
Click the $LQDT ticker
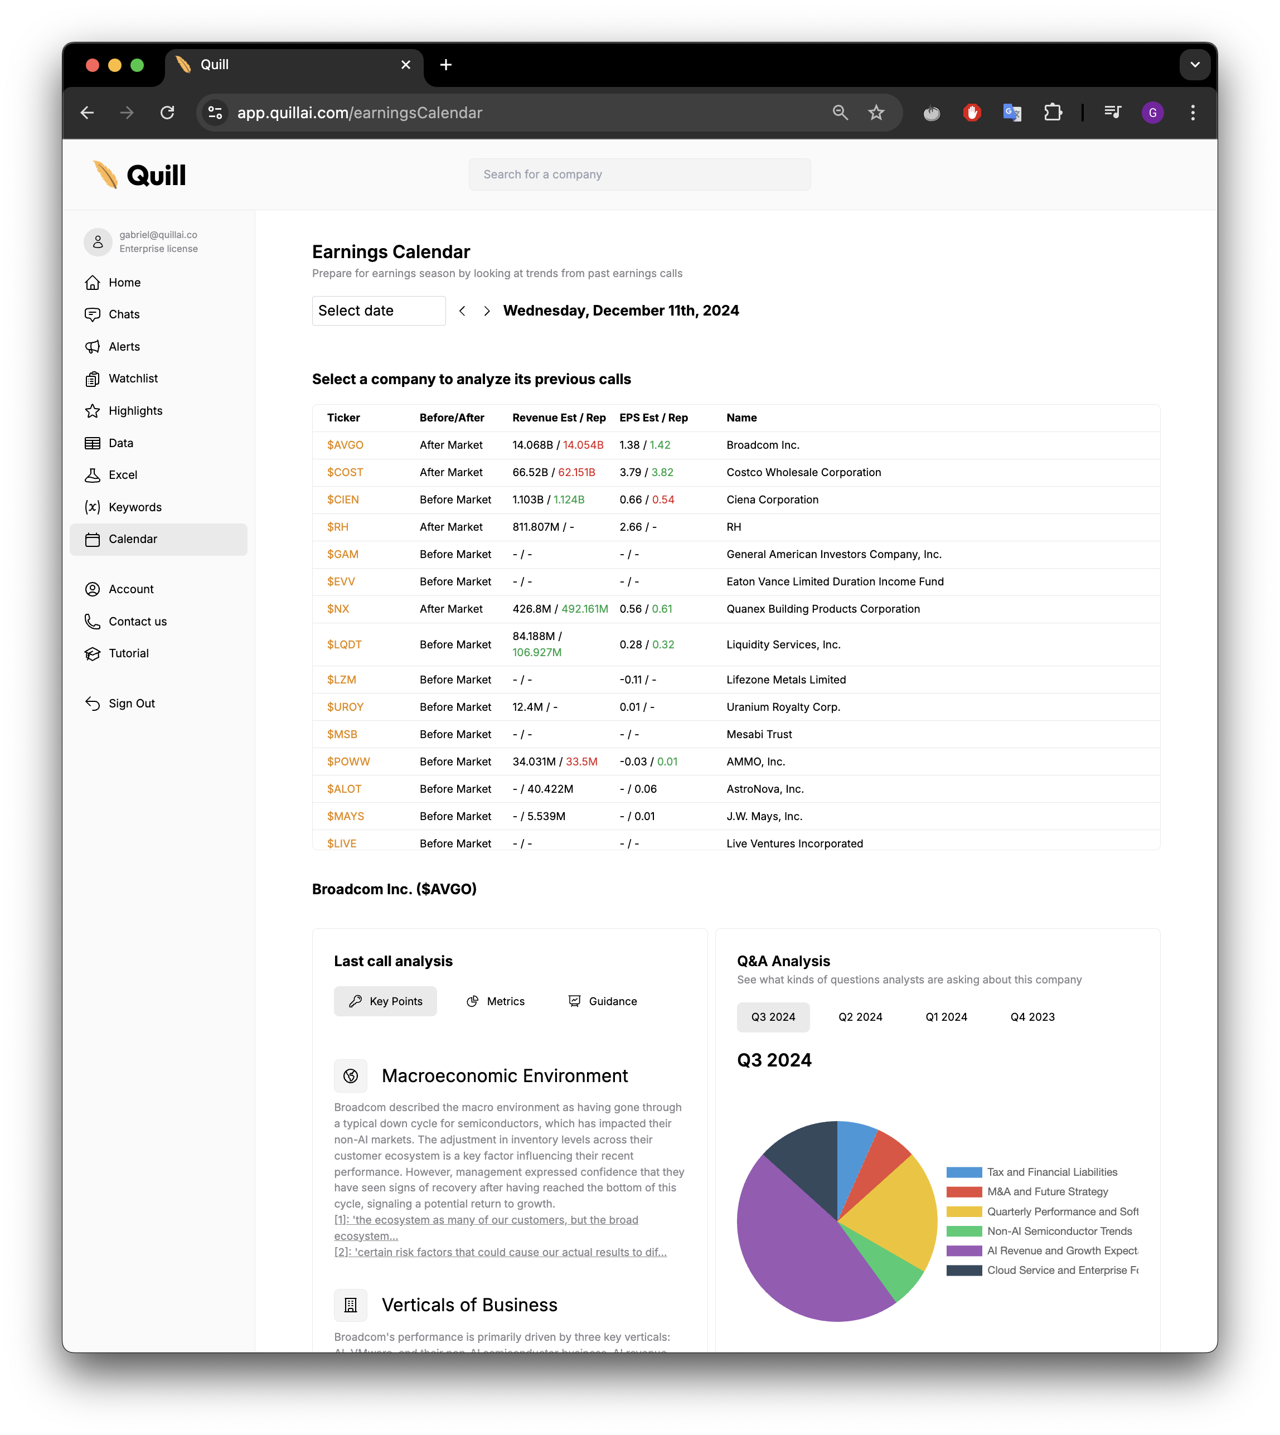tap(344, 645)
